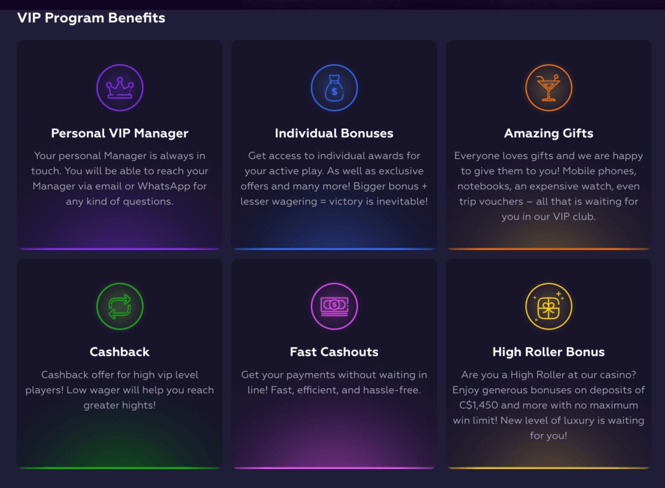The width and height of the screenshot is (665, 488).
Task: Click the green cashback arrows icon
Action: tap(119, 306)
